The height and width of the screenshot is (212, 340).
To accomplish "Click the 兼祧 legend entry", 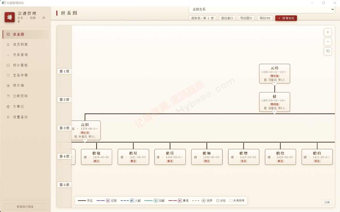I will click(178, 201).
